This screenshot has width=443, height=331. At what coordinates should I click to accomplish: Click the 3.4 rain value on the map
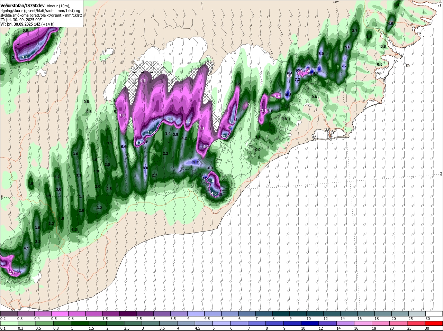(x=168, y=133)
